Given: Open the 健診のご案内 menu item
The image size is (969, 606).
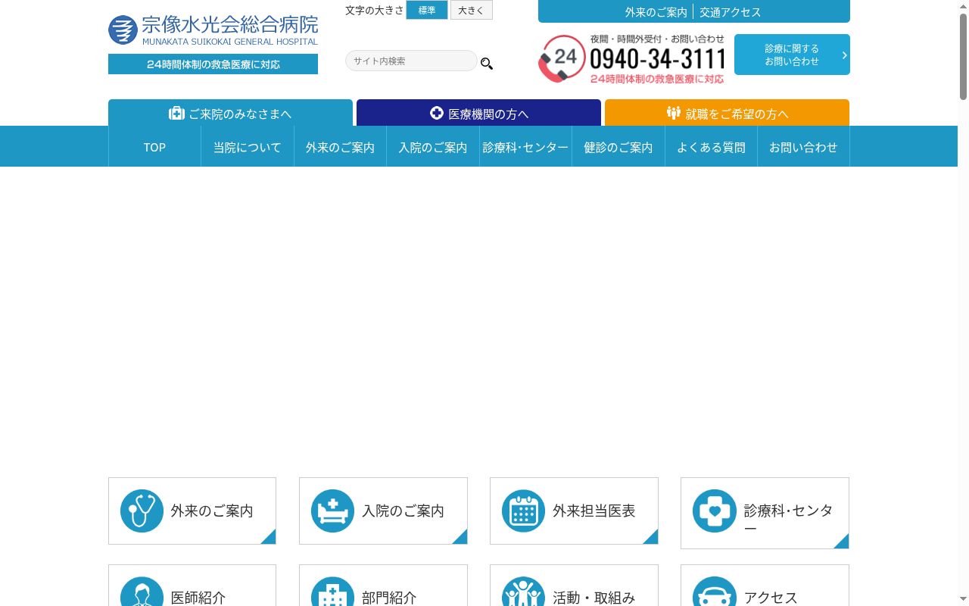Looking at the screenshot, I should [x=618, y=147].
